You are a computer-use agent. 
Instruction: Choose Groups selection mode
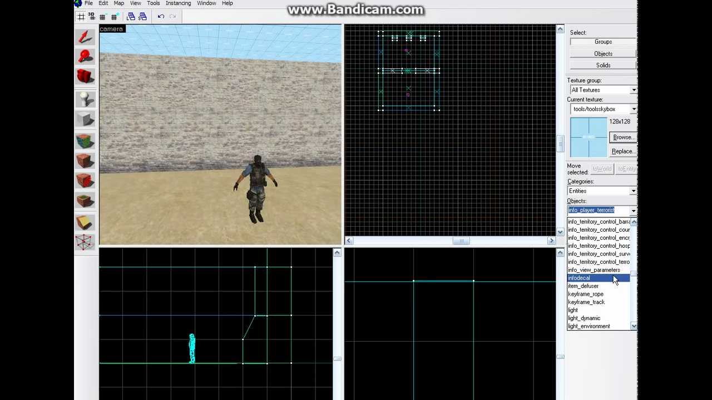(x=603, y=42)
